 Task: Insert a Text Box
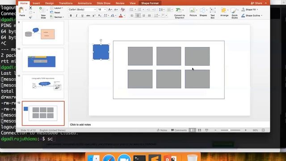pyautogui.click(x=213, y=13)
